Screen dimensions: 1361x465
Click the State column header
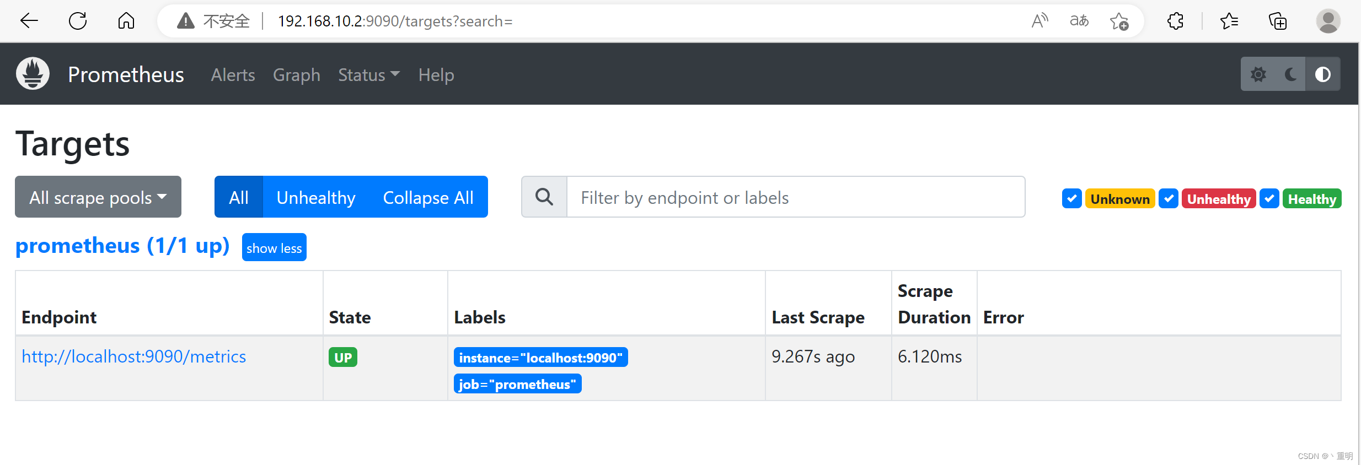[350, 317]
